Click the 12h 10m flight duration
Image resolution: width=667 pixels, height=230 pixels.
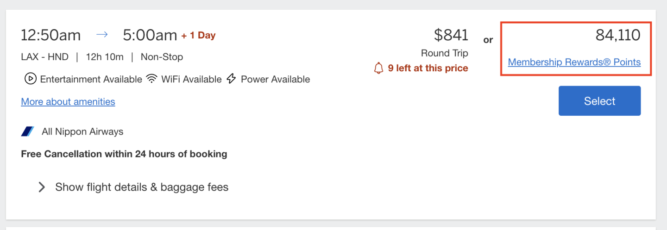(x=104, y=57)
